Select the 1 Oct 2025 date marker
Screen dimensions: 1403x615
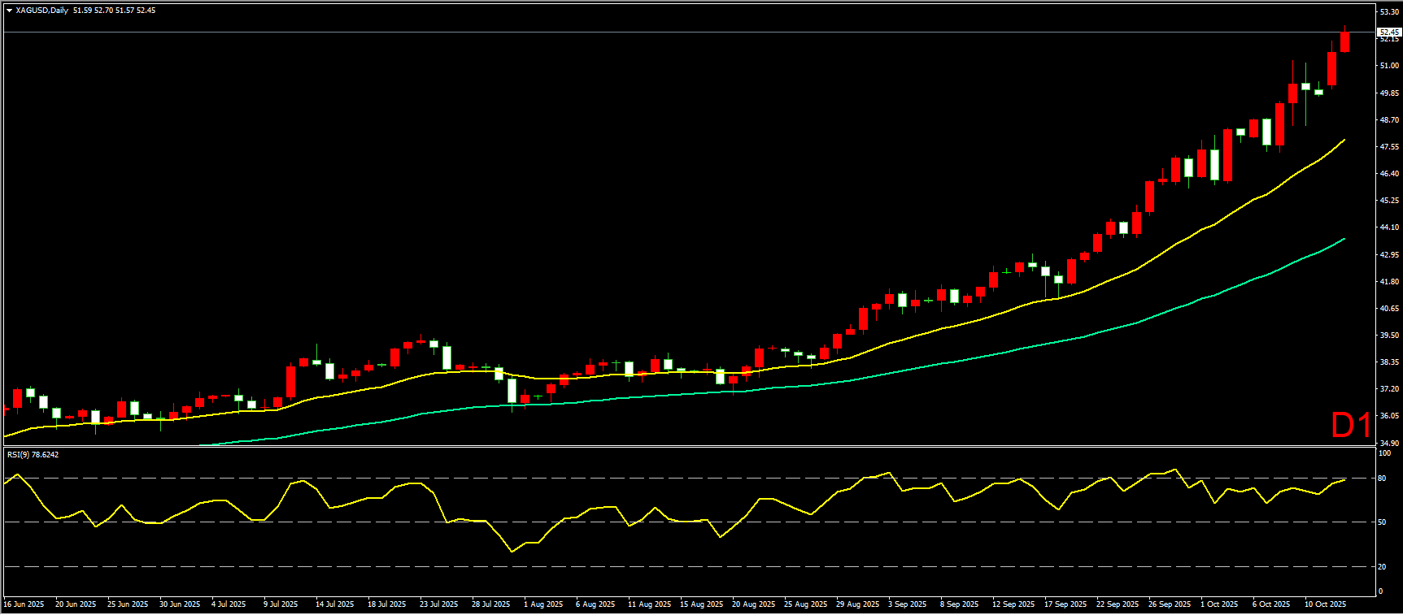(x=1218, y=604)
